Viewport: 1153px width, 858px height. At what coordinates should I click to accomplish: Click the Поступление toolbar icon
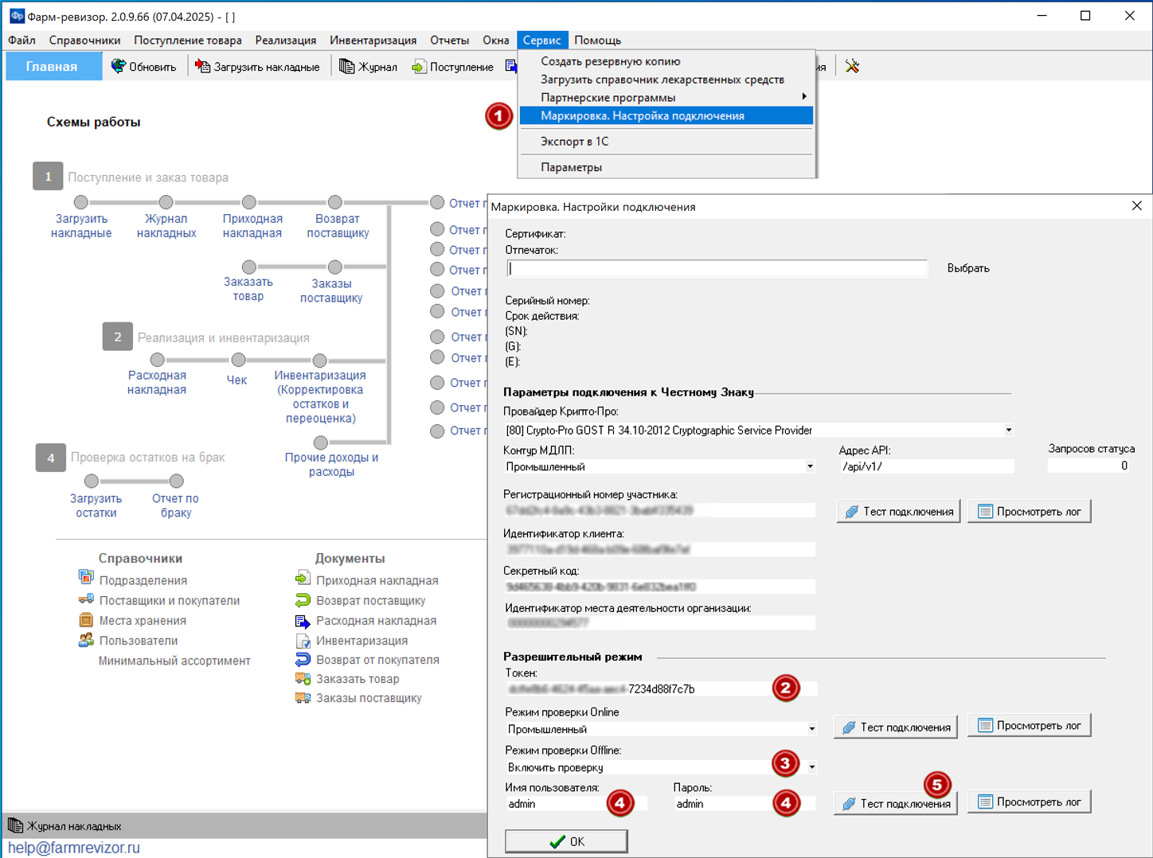click(x=418, y=67)
